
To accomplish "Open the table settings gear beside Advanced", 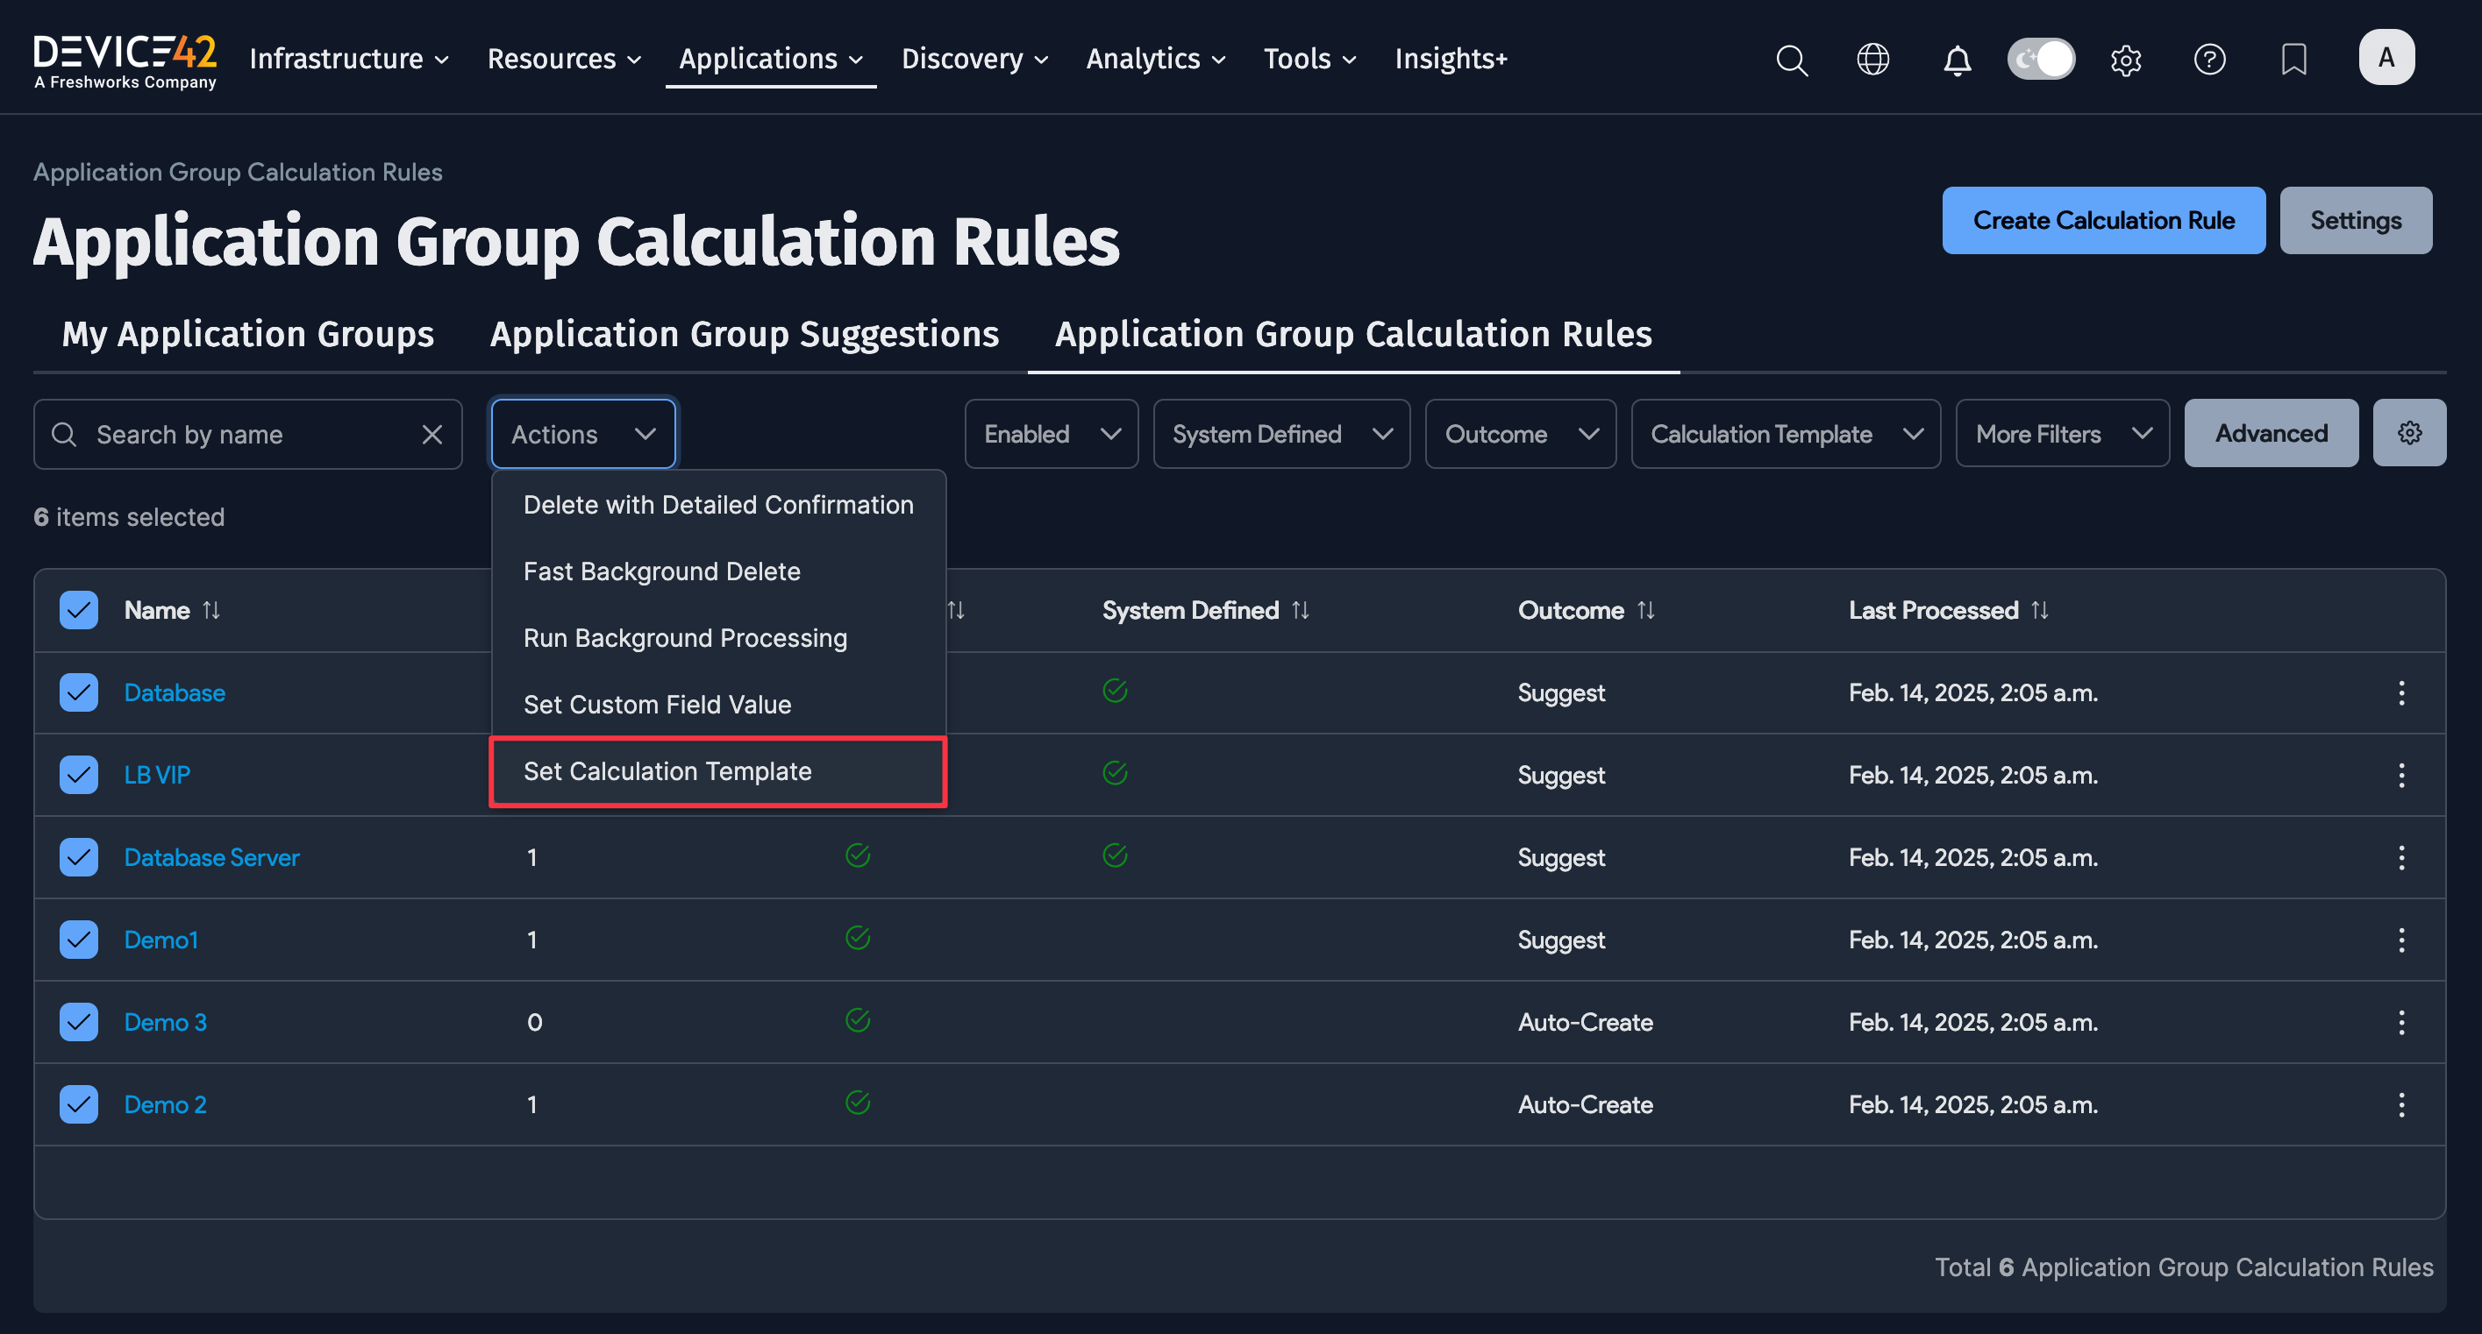I will point(2410,432).
